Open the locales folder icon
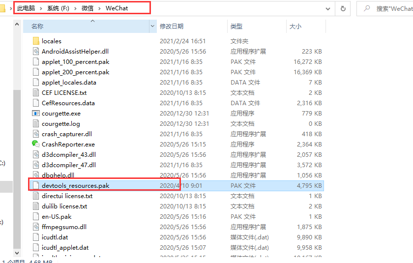The image size is (413, 263). [36, 41]
